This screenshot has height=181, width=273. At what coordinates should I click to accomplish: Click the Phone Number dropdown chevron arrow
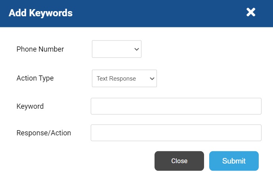tap(137, 49)
